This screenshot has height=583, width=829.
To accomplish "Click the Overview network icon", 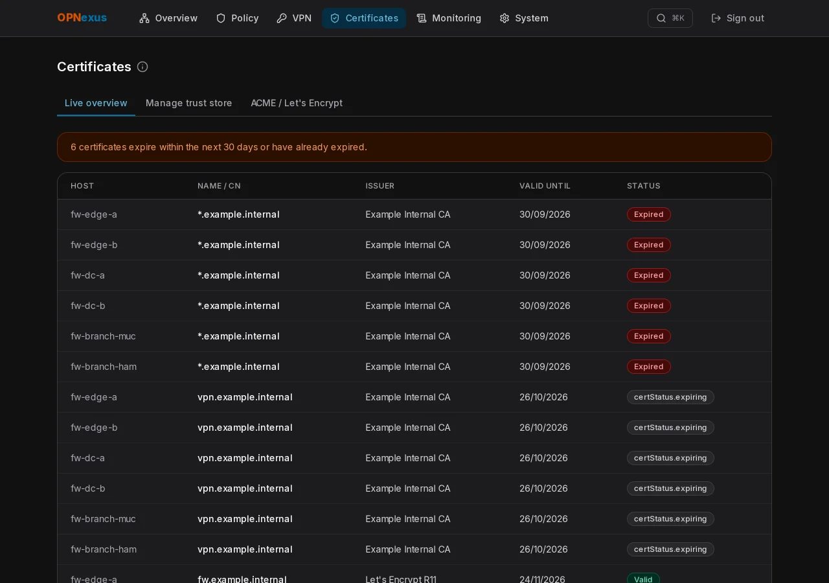I will coord(144,18).
